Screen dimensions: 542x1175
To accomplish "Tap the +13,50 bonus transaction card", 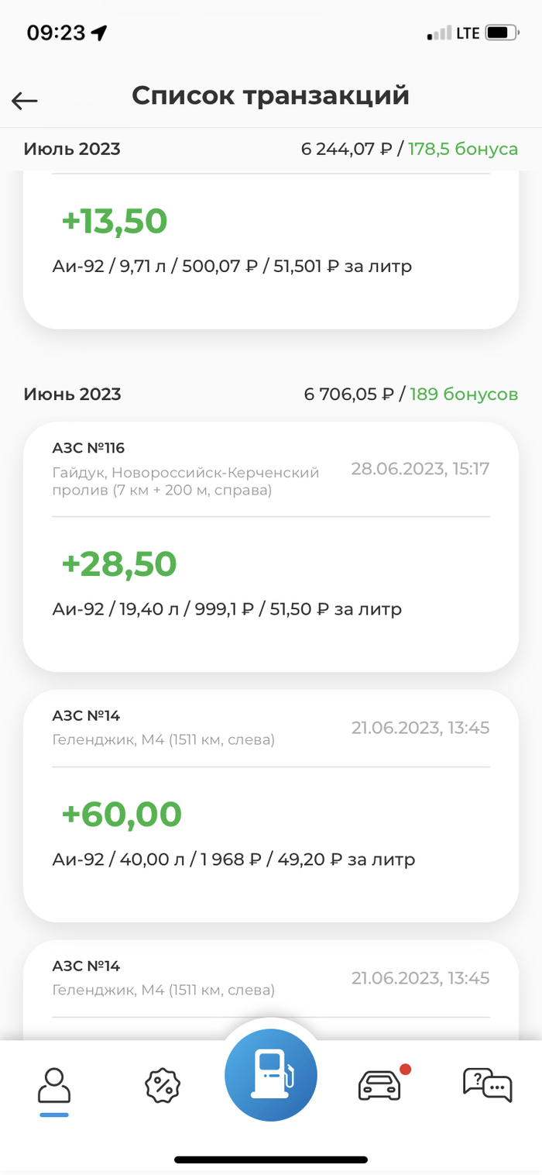I will (270, 248).
